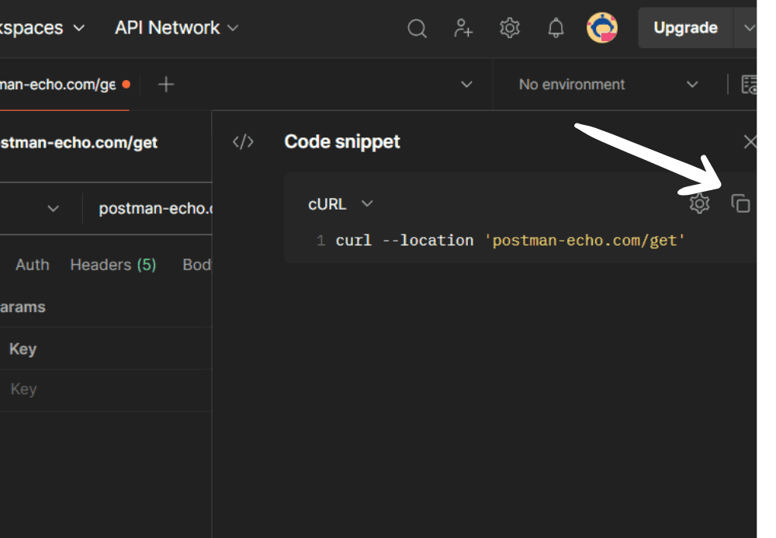Click the postman-echo request URL field
776x538 pixels.
tap(155, 208)
